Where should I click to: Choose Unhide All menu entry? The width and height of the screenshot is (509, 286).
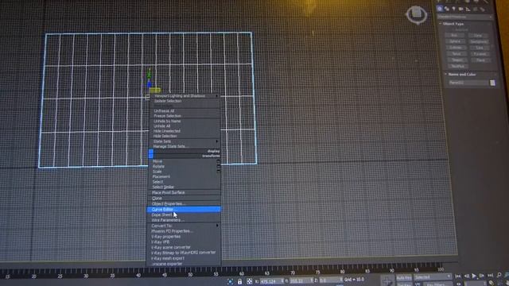(185, 126)
